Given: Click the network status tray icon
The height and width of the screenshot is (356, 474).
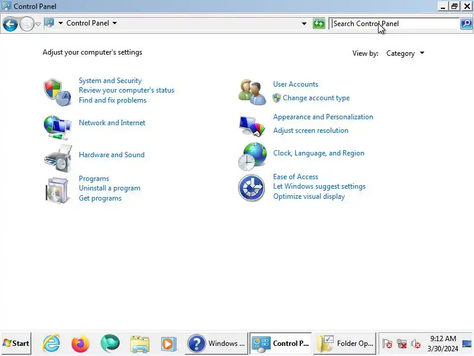Looking at the screenshot, I should [x=402, y=344].
